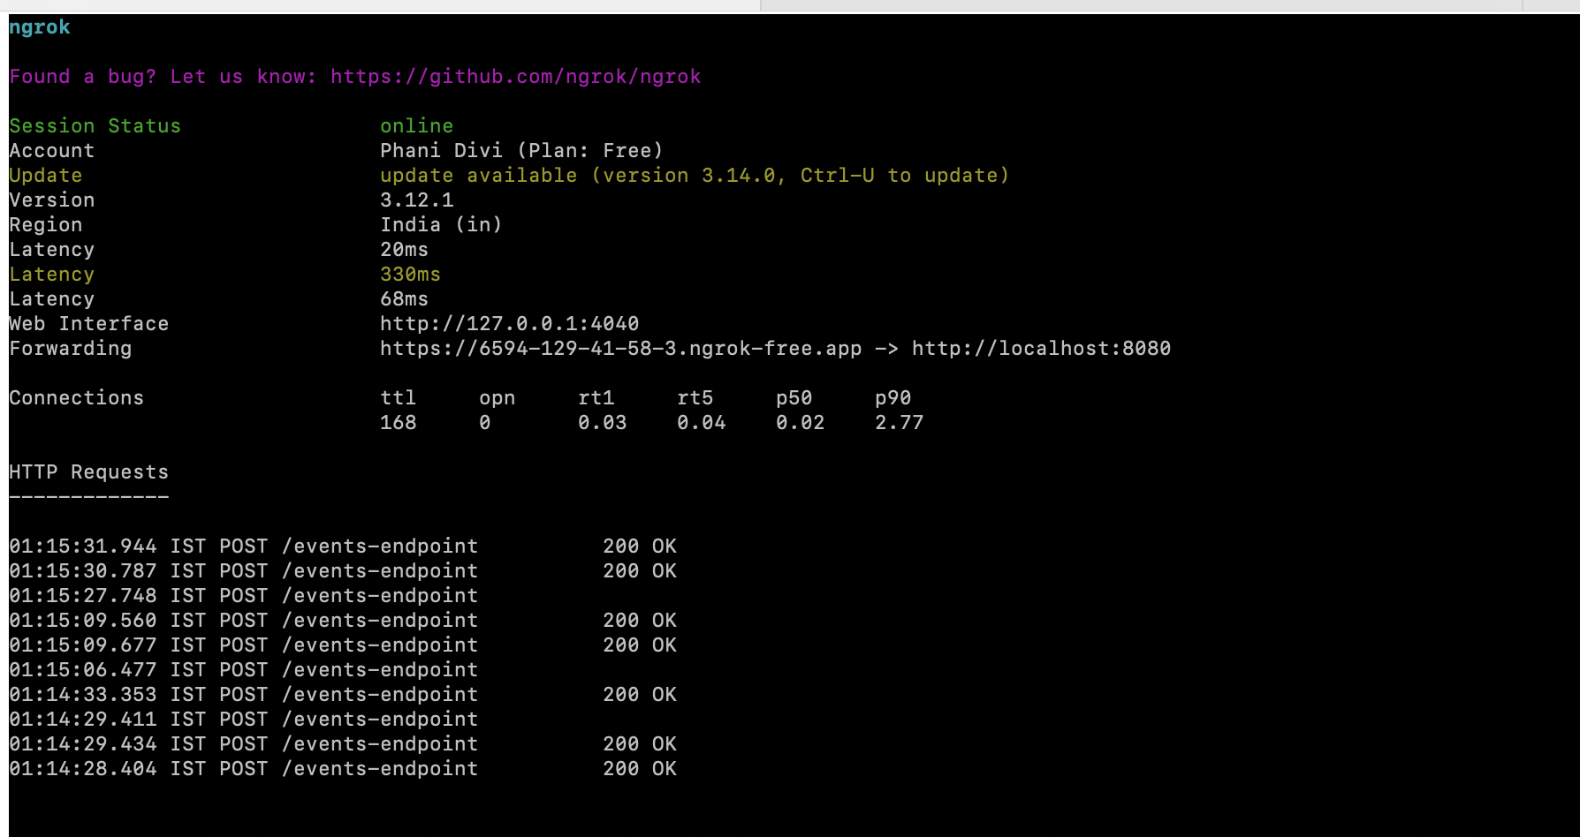Click the 'India (in)' region value

pyautogui.click(x=441, y=225)
